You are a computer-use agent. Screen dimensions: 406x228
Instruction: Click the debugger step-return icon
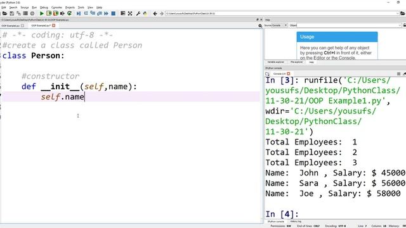pyautogui.click(x=100, y=13)
